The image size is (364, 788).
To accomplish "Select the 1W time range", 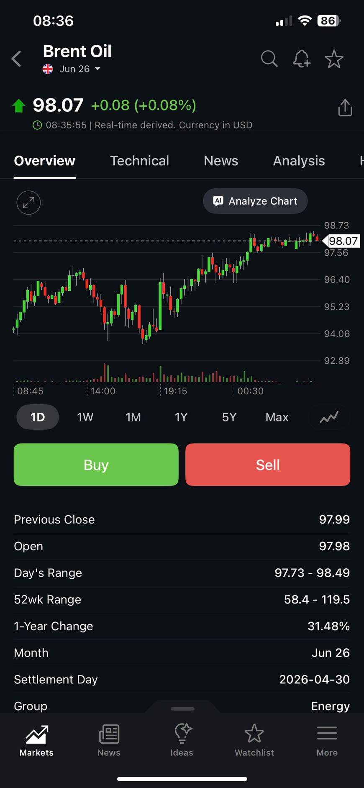I will (85, 417).
